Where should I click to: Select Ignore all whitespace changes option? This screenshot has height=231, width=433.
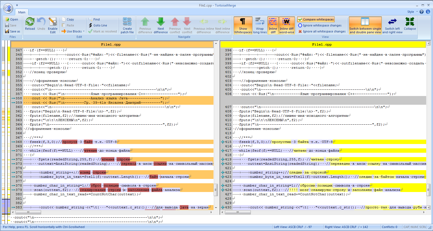322,31
